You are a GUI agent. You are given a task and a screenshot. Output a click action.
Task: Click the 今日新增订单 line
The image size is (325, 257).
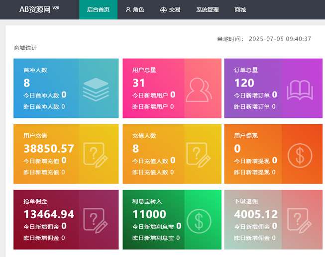(x=255, y=95)
